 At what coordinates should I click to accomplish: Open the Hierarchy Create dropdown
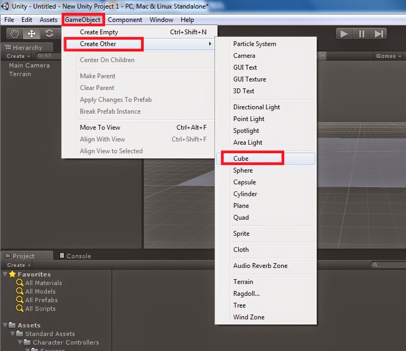(x=18, y=56)
